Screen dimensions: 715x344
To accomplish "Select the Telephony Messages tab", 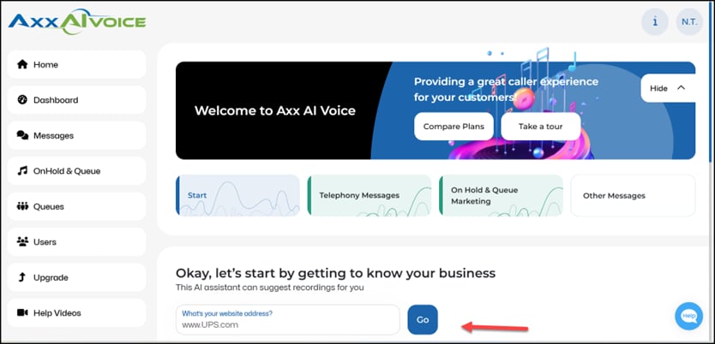I will (x=369, y=195).
